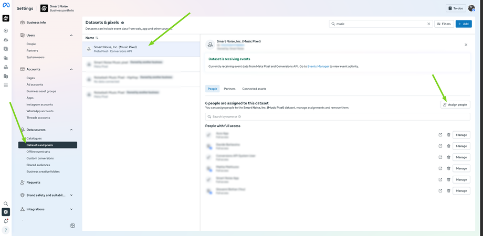Focus the Search by name or ID field

click(x=338, y=116)
